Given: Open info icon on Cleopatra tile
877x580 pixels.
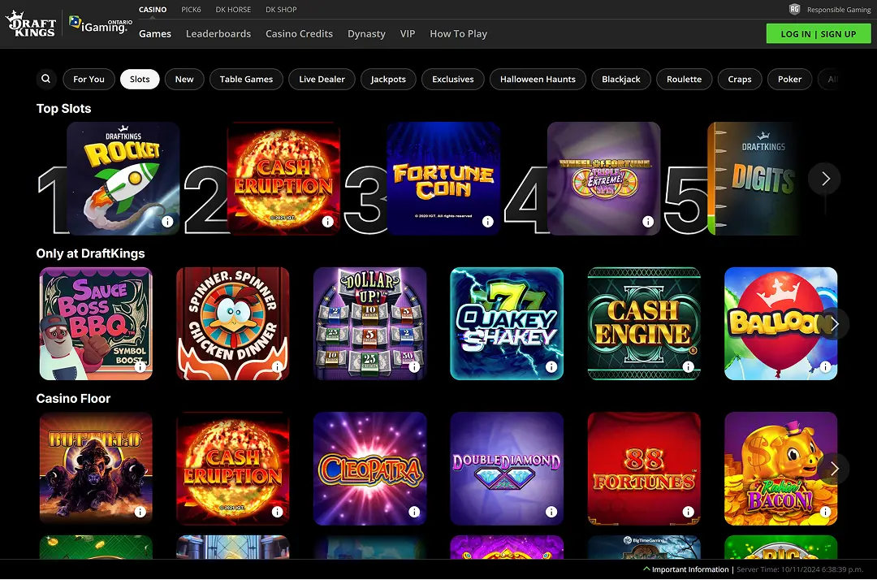Looking at the screenshot, I should 414,512.
